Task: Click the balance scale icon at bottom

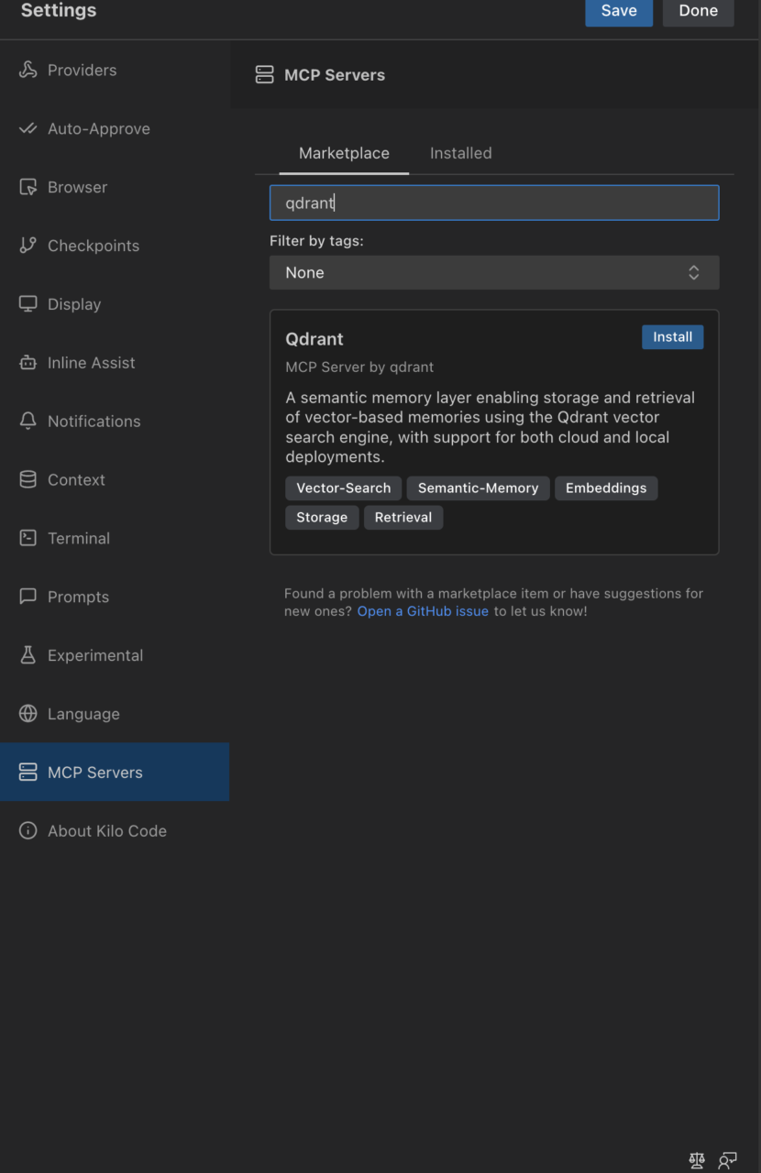Action: pyautogui.click(x=697, y=1160)
